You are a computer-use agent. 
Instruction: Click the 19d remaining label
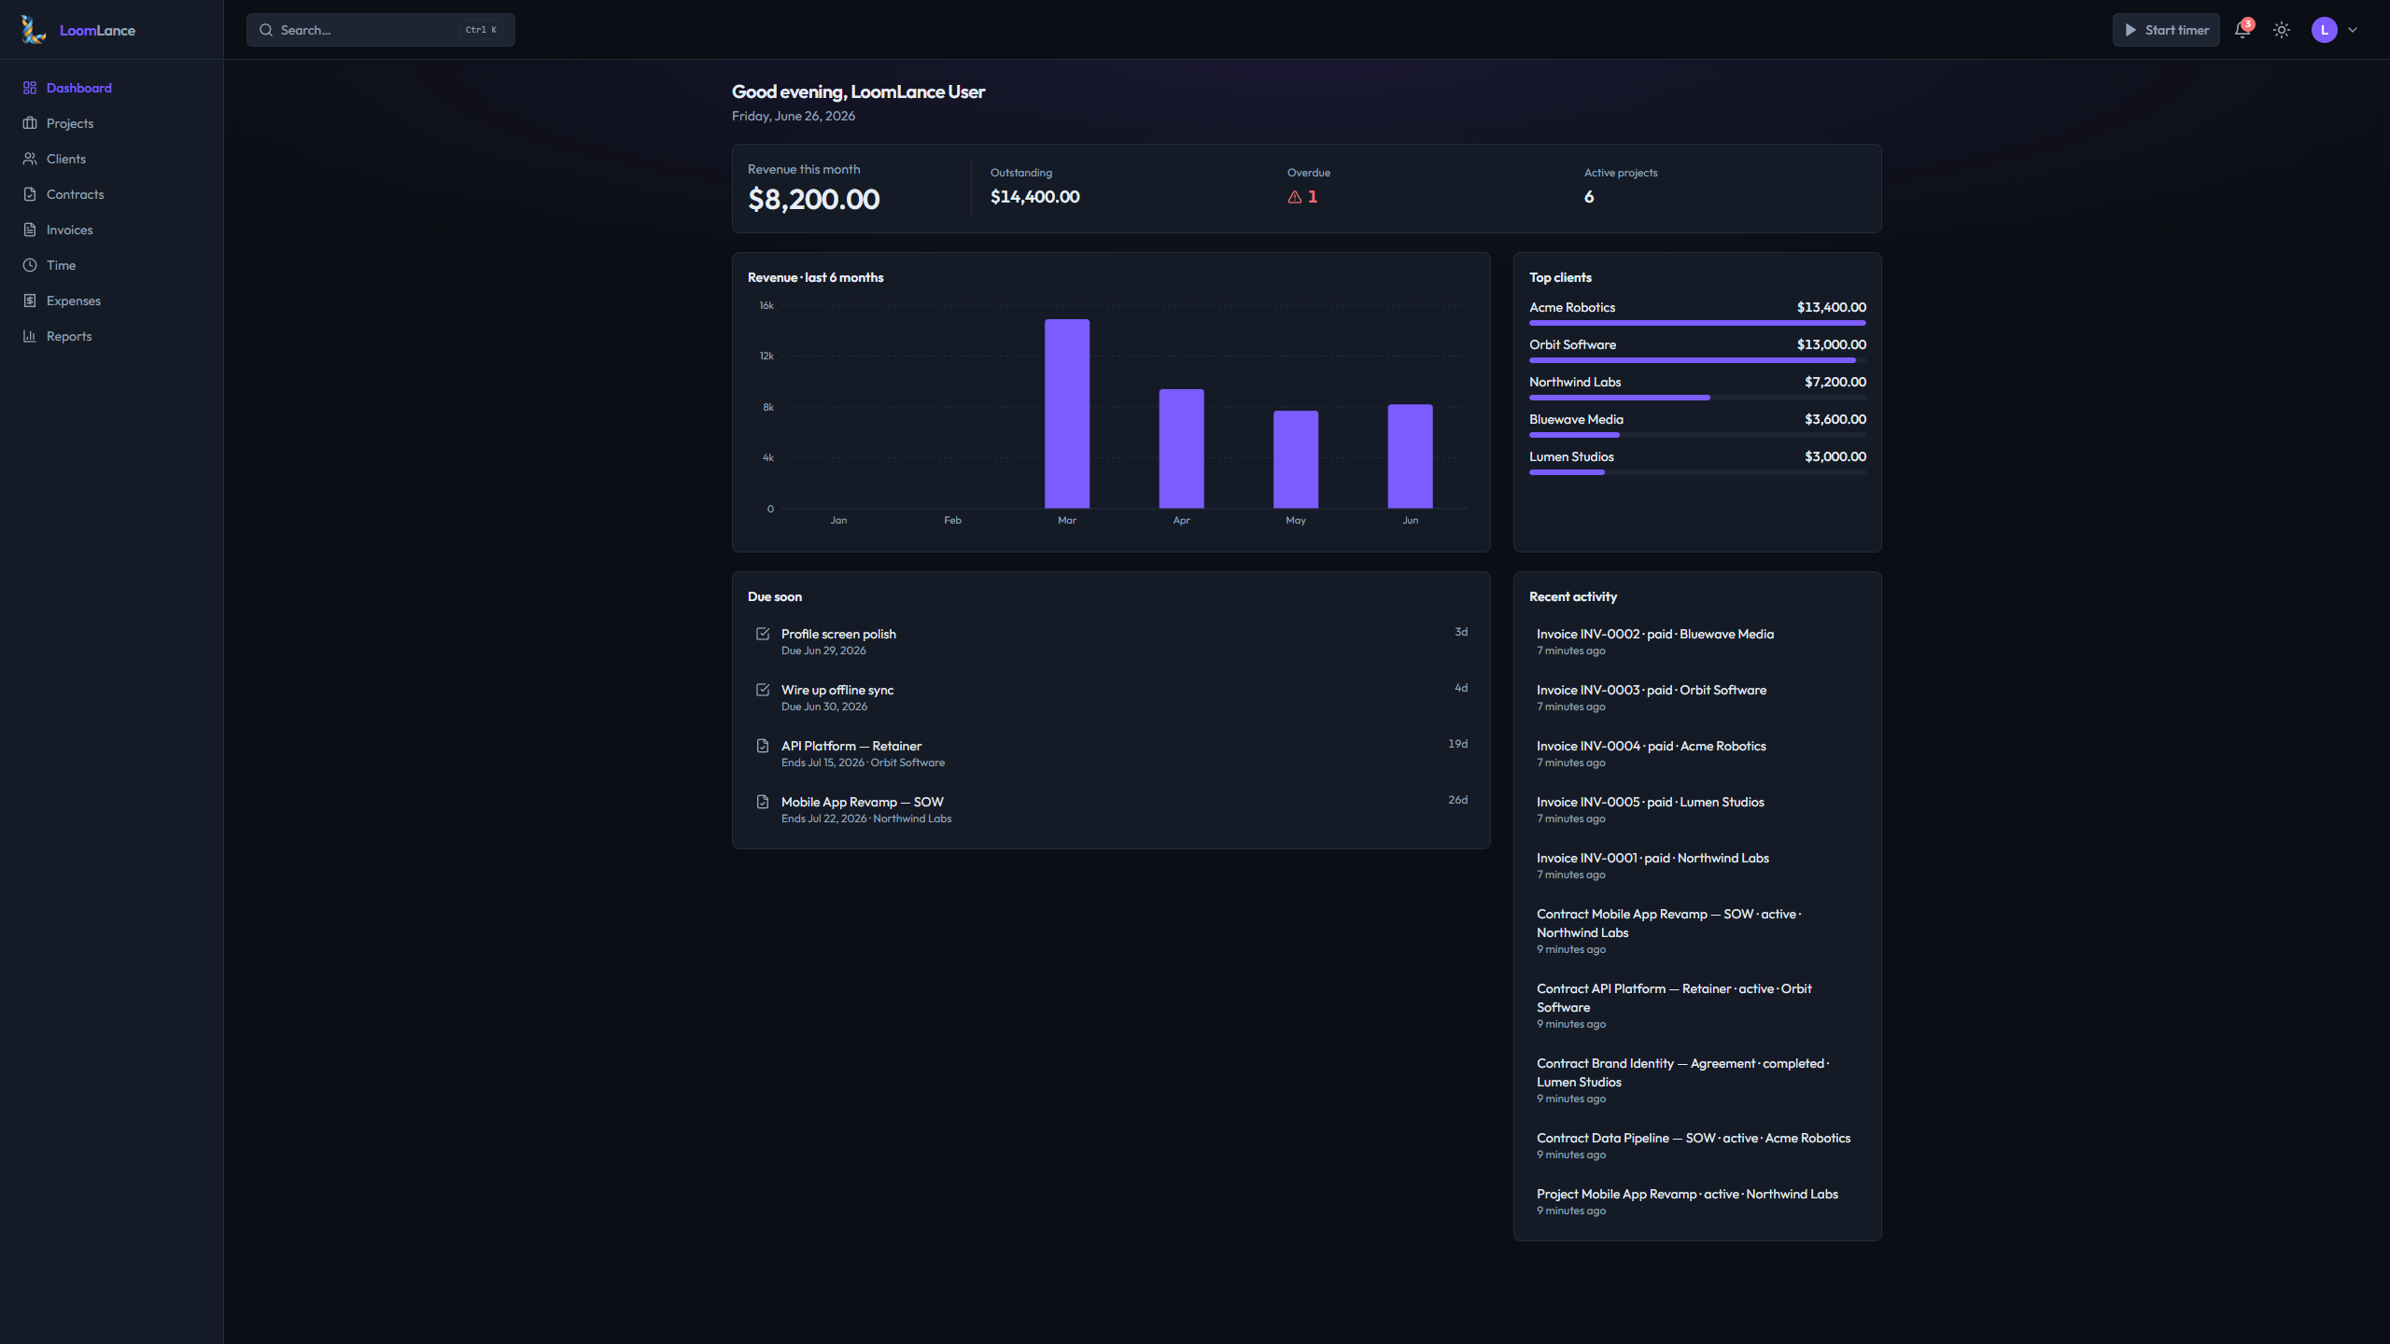coord(1457,744)
